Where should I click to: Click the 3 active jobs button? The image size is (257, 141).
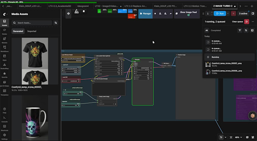click(x=243, y=14)
